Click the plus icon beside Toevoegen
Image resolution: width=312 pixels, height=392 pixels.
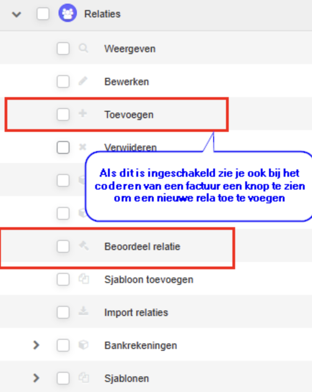[x=83, y=114]
